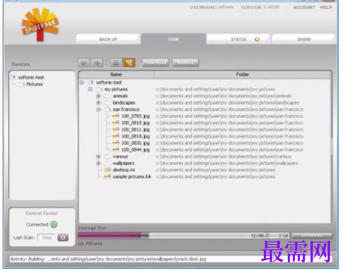This screenshot has height=275, width=345.
Task: Select the orange tree view icon
Action: 129,62
